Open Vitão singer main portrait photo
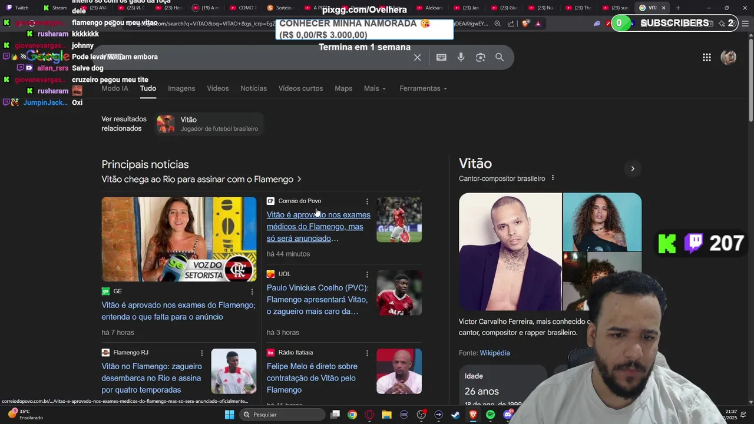Image resolution: width=754 pixels, height=424 pixels. click(510, 251)
